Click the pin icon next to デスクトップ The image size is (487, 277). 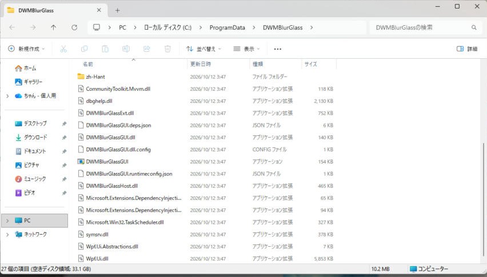coord(64,124)
